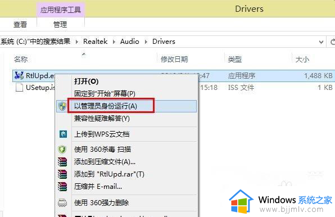The width and height of the screenshot is (335, 217).
Task: Sort files by the 类型 column header
Action: pos(234,59)
